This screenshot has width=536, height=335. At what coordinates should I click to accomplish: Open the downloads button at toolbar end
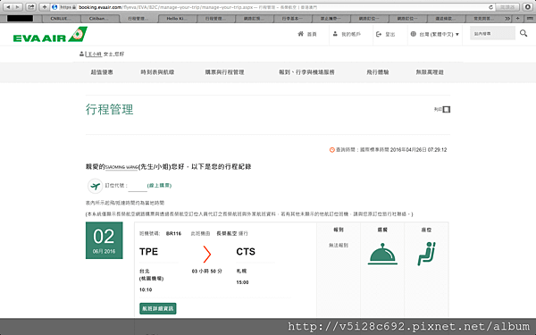click(x=528, y=7)
